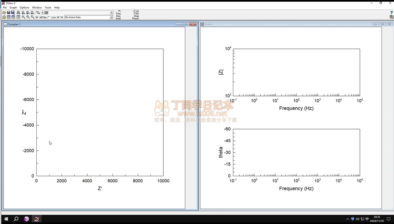Click the first magnifier icon in lower toolbar row
Image resolution: width=394 pixels, height=224 pixels.
coord(23,17)
